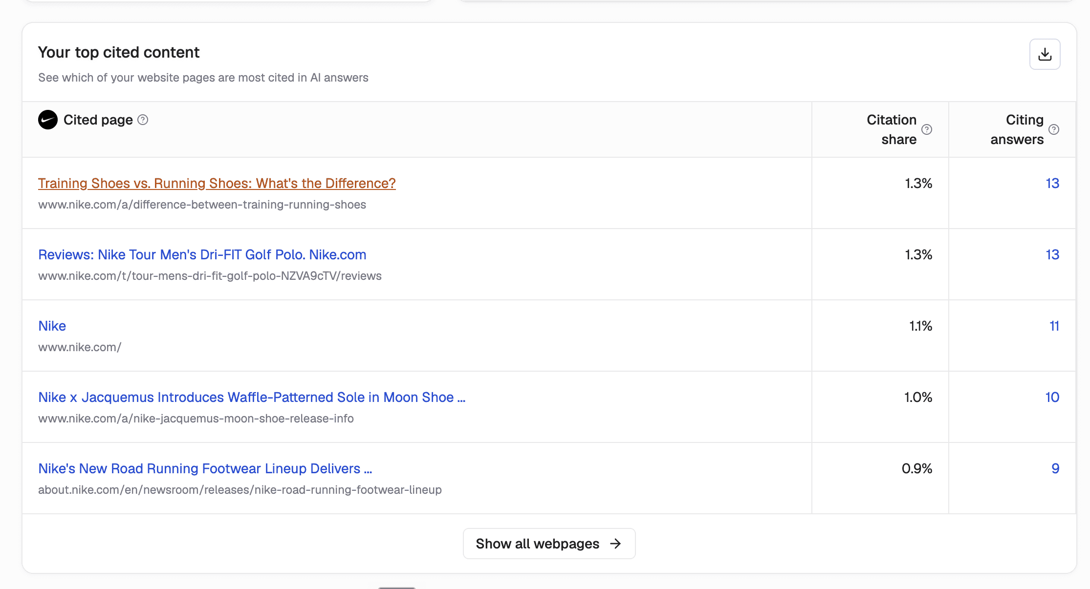Click subtitle 'See which of your website pages'
The image size is (1090, 589).
point(203,78)
